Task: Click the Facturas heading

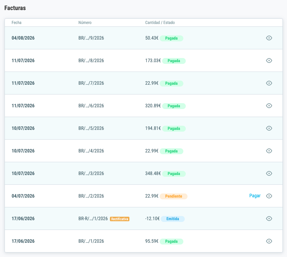Action: pyautogui.click(x=15, y=8)
